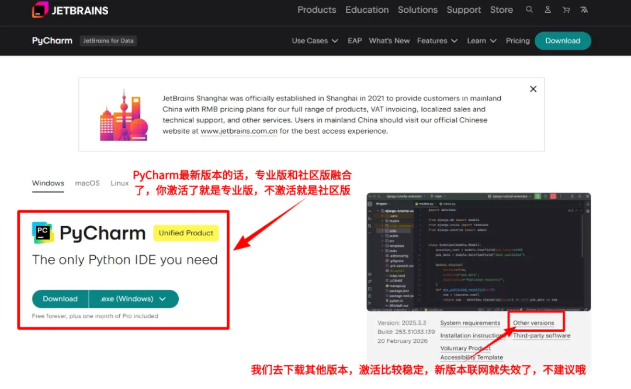Open System requirements link

click(x=470, y=322)
